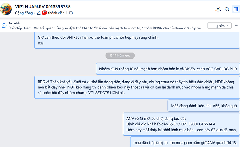240x147 pixels.
Task: Click the 13:14 Hôm qua date separator
Action: click(x=120, y=55)
